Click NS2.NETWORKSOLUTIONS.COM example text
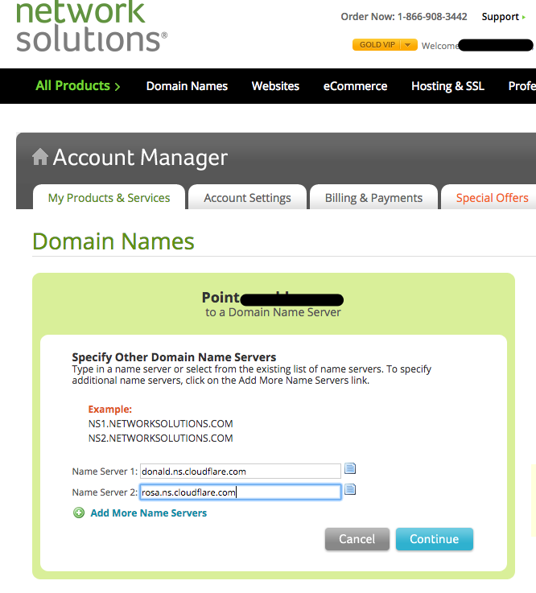 tap(160, 438)
